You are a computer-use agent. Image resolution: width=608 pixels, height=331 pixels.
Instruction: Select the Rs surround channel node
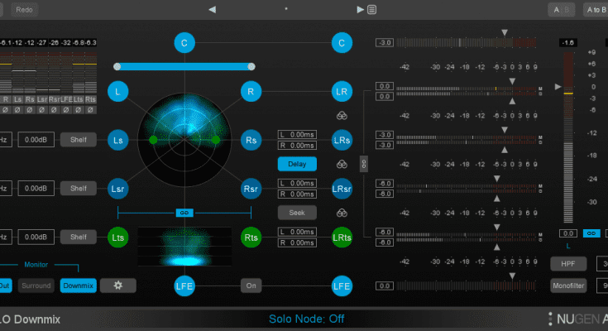(251, 140)
